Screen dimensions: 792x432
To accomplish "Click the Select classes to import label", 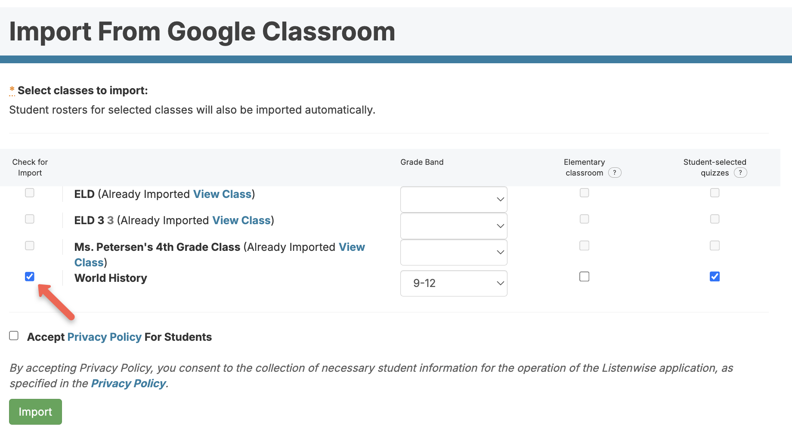I will pos(83,90).
